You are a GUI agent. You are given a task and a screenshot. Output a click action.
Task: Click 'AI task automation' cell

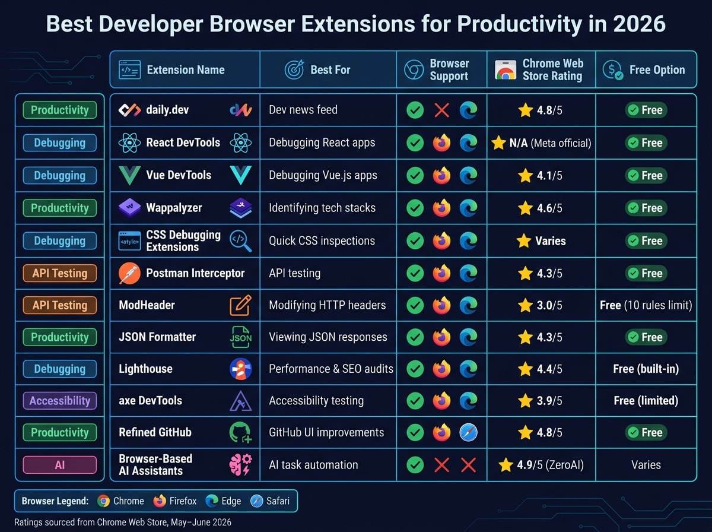coord(313,464)
